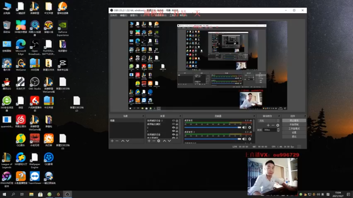This screenshot has width=353, height=198.
Task: Toggle lock of 音频输出捕获 source
Action: click(177, 124)
